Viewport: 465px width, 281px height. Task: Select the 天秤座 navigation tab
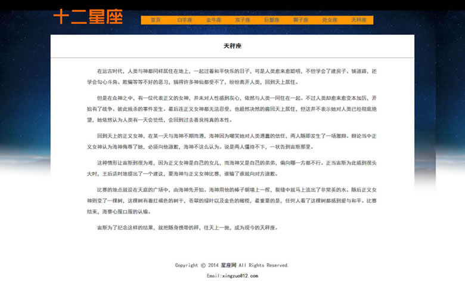coord(359,20)
